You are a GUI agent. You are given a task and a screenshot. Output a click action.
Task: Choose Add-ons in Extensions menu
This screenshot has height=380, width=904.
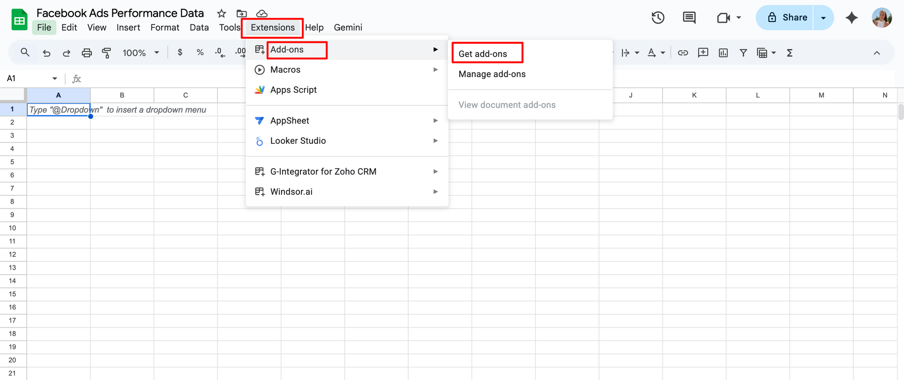tap(347, 49)
